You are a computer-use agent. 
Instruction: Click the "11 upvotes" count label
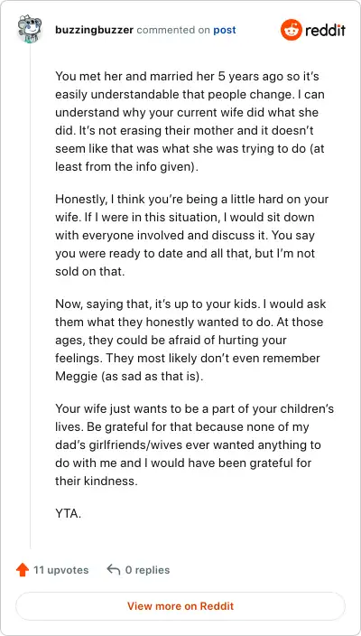click(x=61, y=570)
